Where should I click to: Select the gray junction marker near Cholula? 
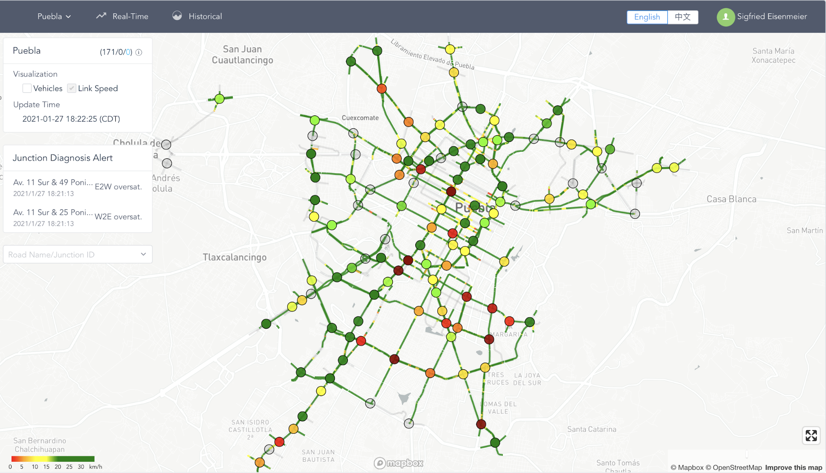(x=167, y=144)
